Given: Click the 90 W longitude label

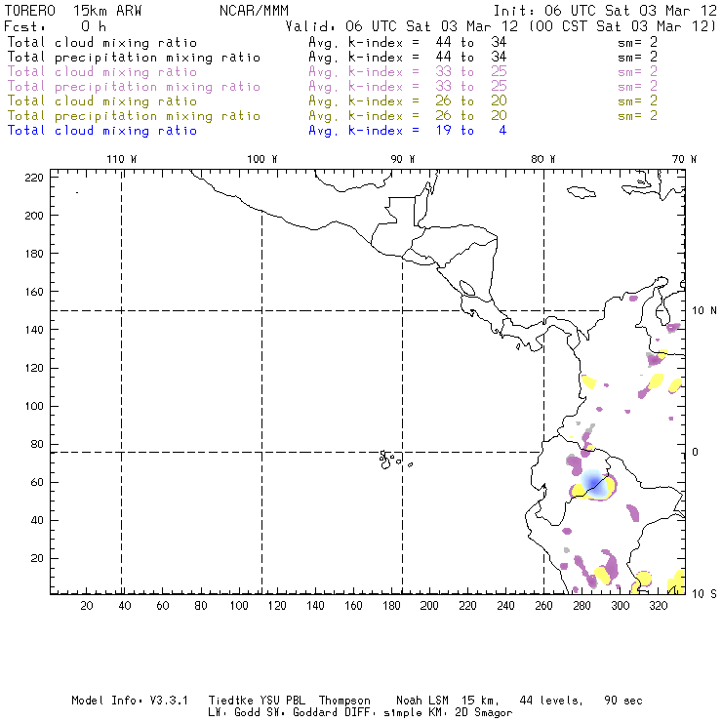Looking at the screenshot, I should click(403, 159).
